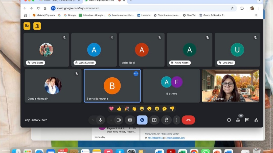
Task: Send the clapping hands reaction
Action: click(x=134, y=109)
